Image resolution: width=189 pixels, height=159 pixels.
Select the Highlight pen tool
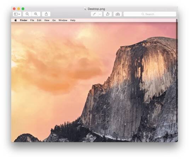[94, 14]
